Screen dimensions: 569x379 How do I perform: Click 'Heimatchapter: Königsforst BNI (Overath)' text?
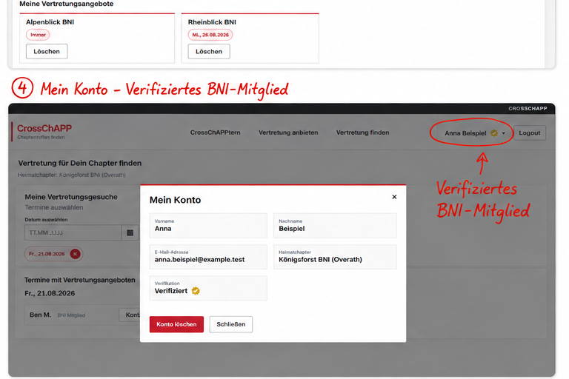72,175
